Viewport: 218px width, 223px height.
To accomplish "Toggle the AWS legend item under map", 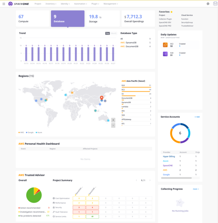I will point(21,132).
